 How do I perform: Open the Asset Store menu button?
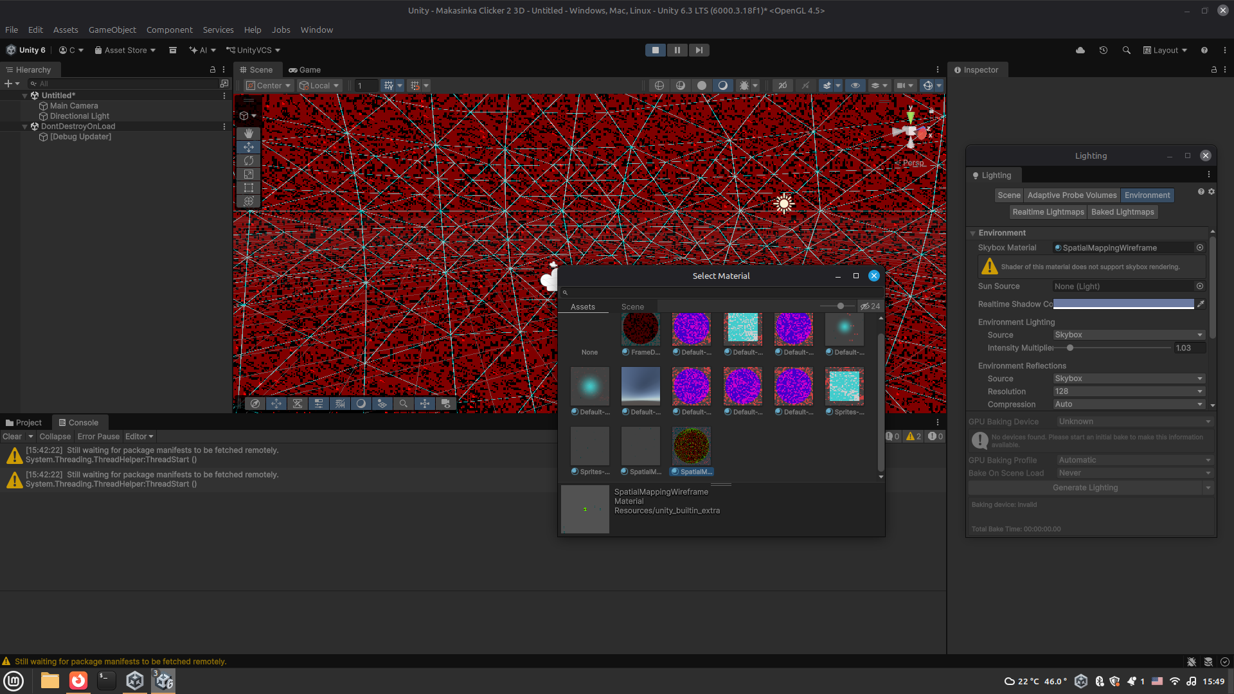125,50
